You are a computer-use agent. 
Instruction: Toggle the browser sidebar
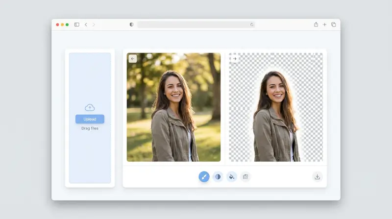tap(77, 24)
